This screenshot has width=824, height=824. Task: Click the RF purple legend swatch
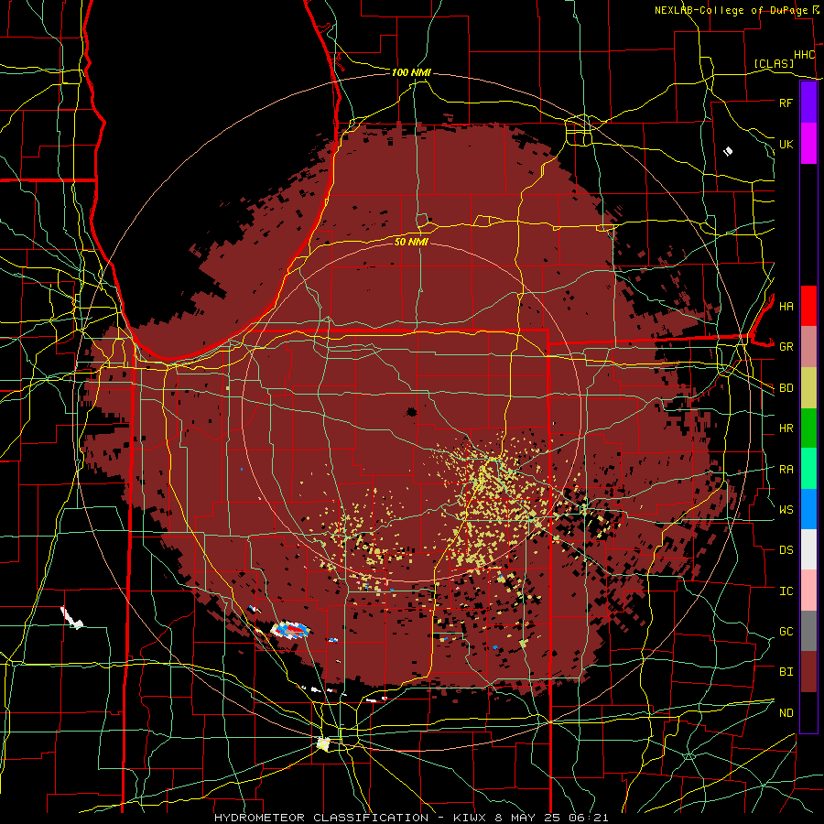pos(808,103)
